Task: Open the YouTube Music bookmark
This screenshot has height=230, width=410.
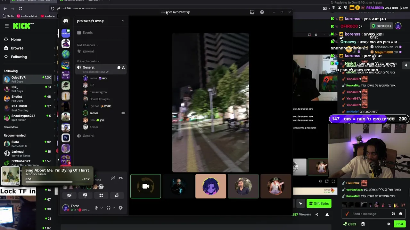Action: (x=27, y=16)
